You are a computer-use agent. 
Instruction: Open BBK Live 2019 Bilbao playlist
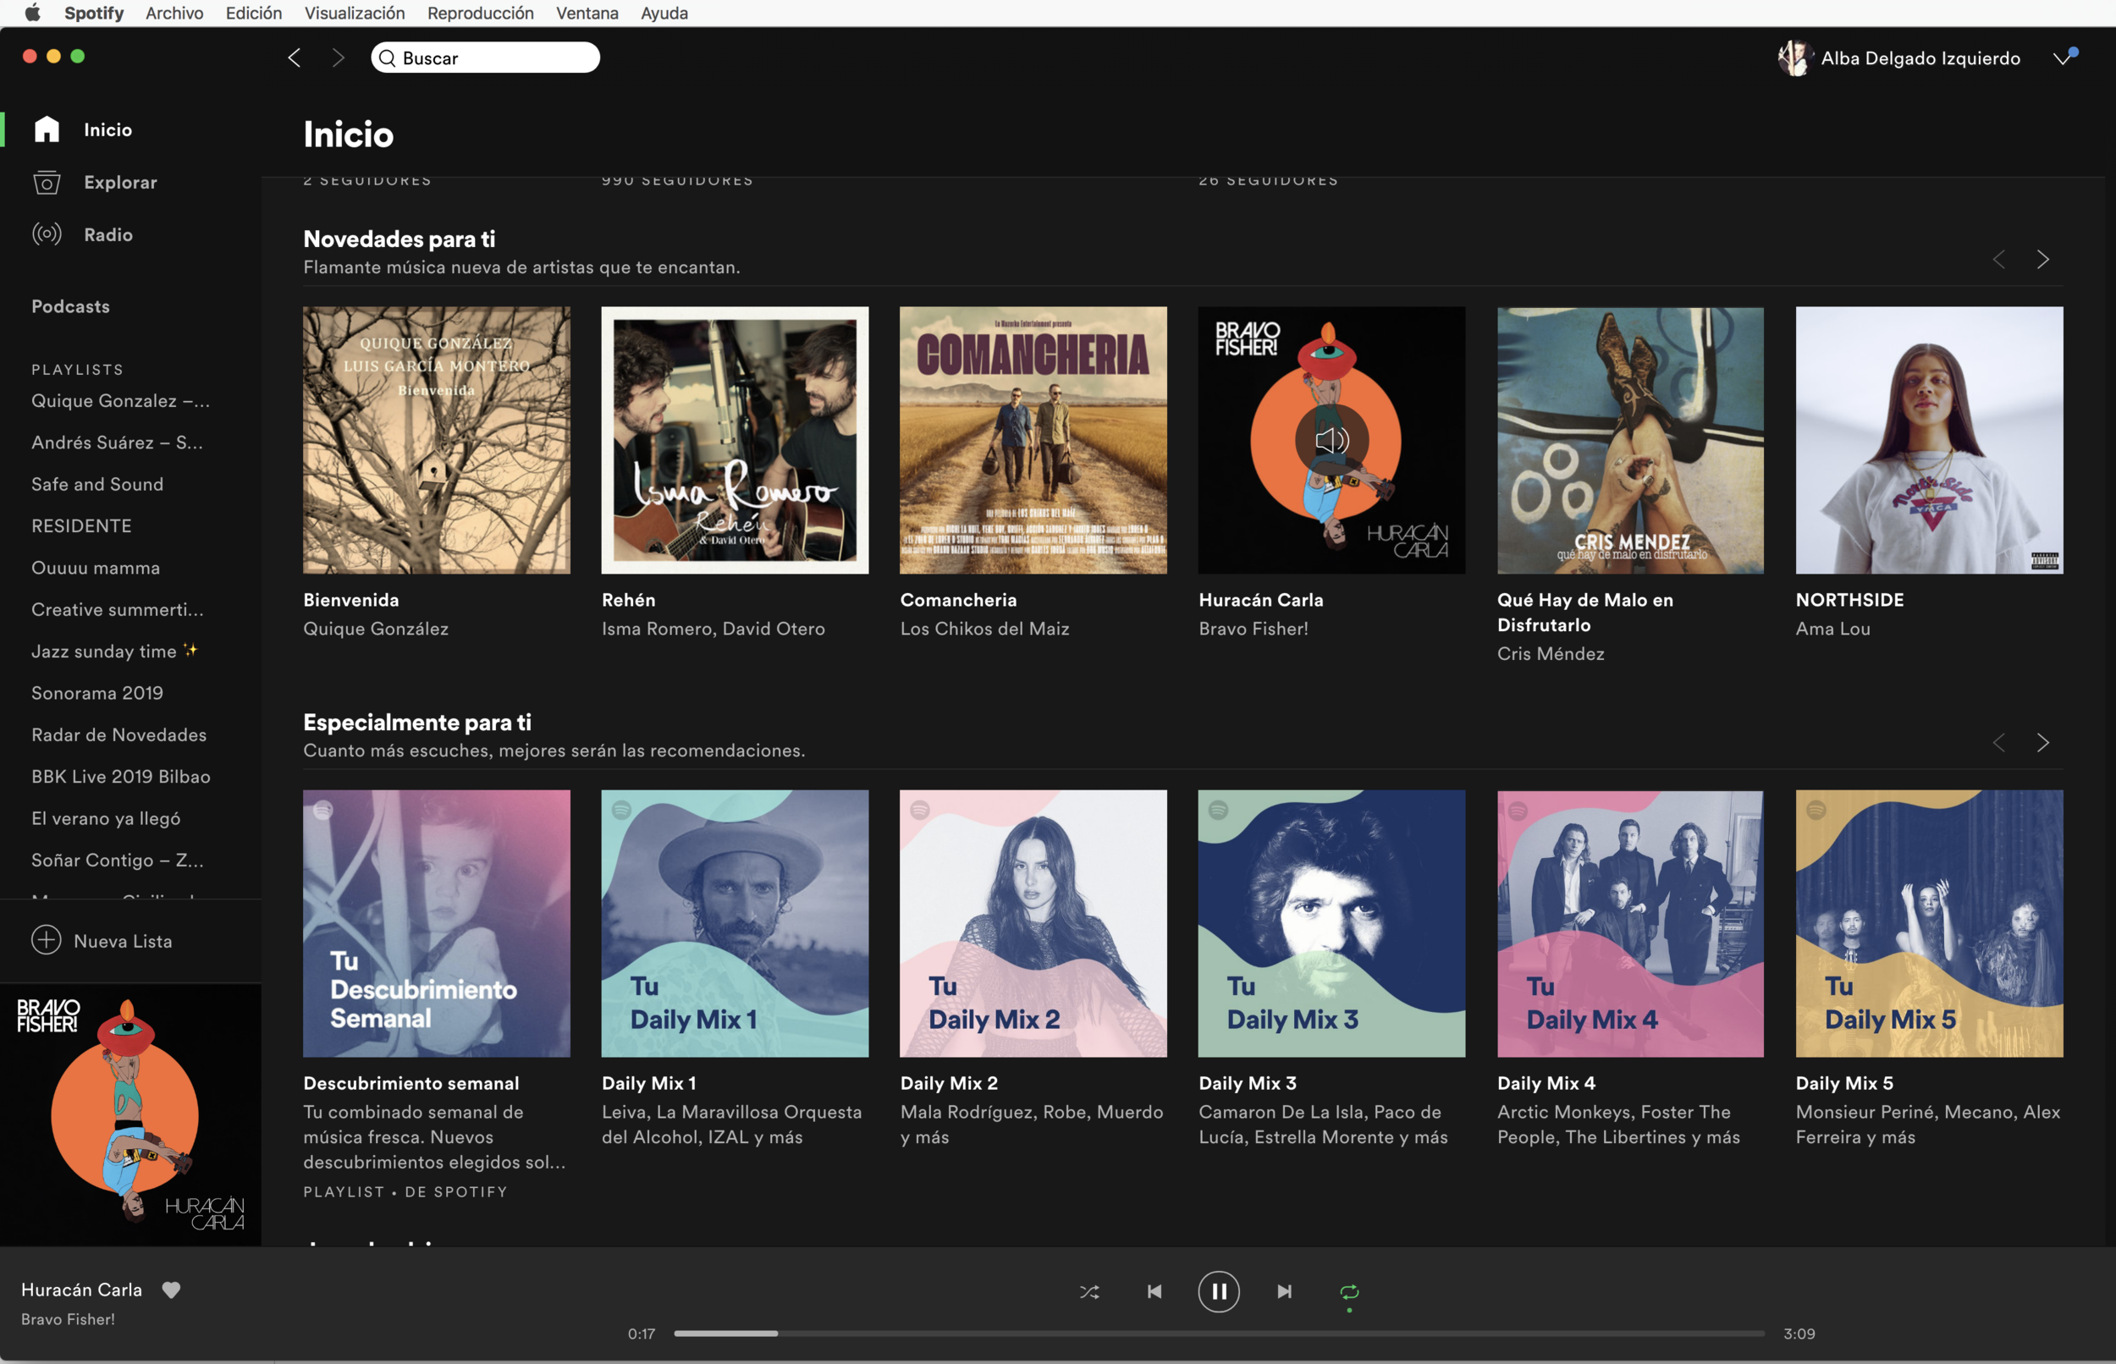(x=121, y=776)
